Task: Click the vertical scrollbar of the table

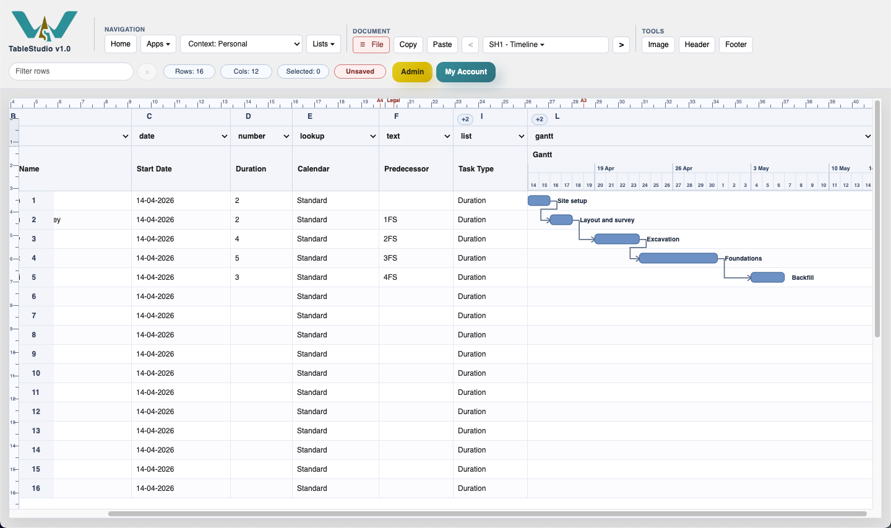Action: pos(877,219)
